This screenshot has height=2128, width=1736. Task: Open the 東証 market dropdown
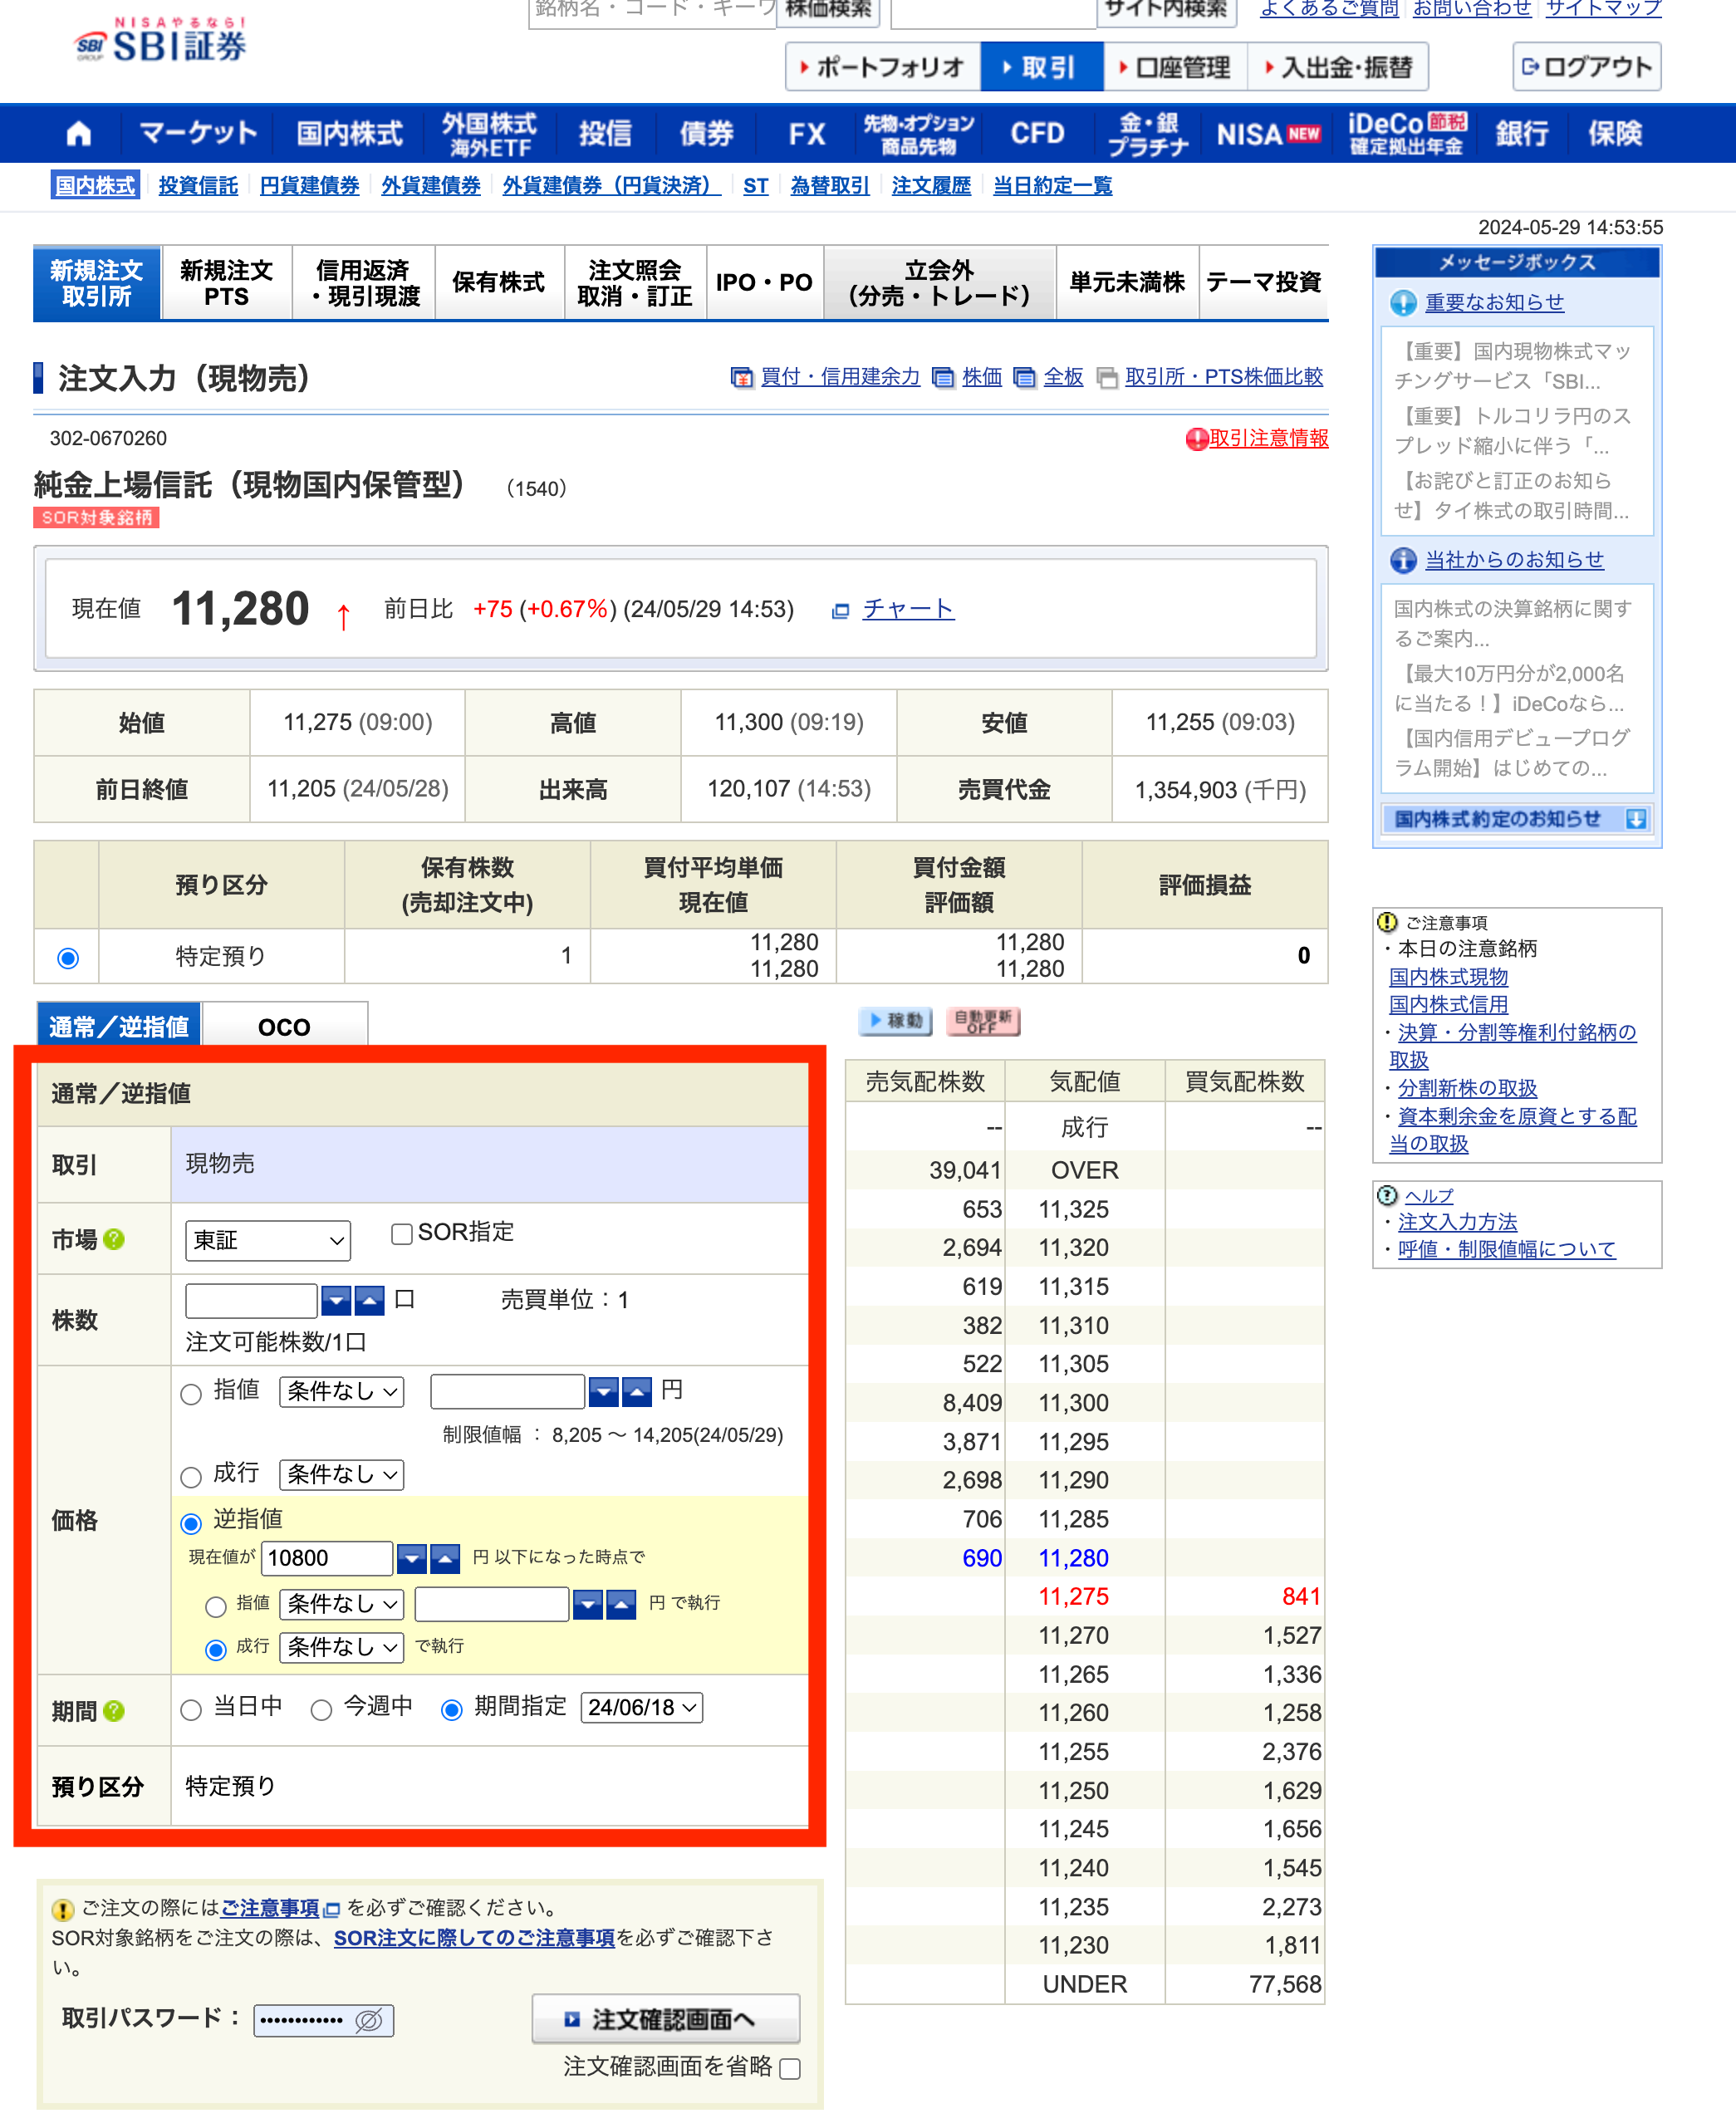(267, 1240)
